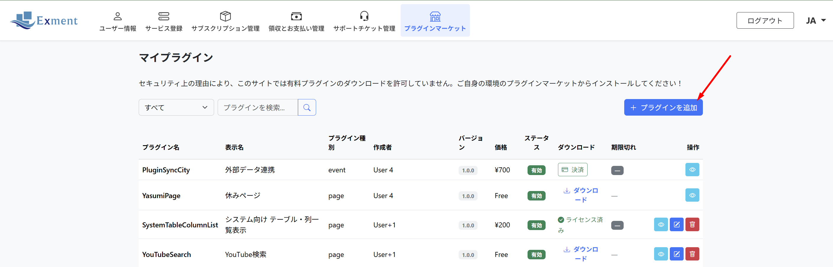The height and width of the screenshot is (267, 833).
Task: Click 1.0.0 version badge for SystemTableColumnList
Action: pos(468,225)
